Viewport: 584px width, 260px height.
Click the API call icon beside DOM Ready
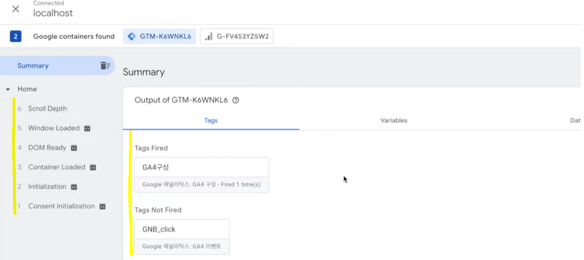pos(74,148)
